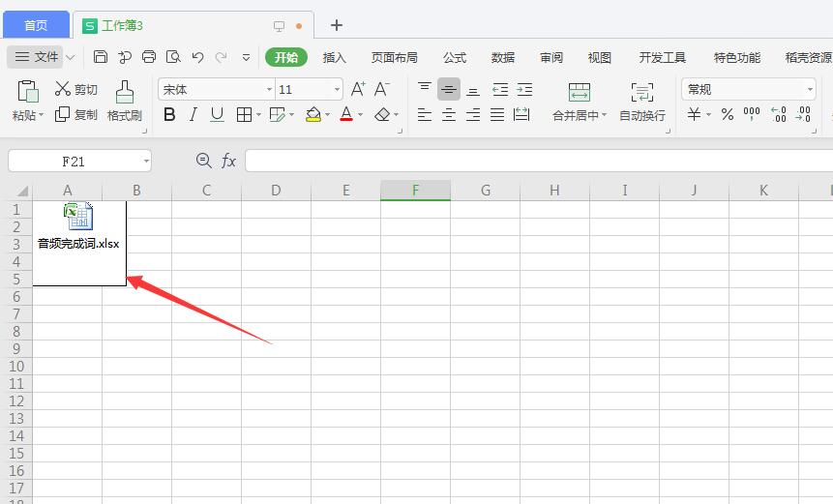Image resolution: width=833 pixels, height=504 pixels.
Task: Click the Paste clipboard icon
Action: tap(28, 91)
